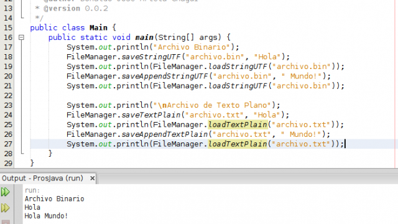The width and height of the screenshot is (398, 224).
Task: Click the highlighted loadTextPlain call on line 27
Action: pyautogui.click(x=238, y=144)
